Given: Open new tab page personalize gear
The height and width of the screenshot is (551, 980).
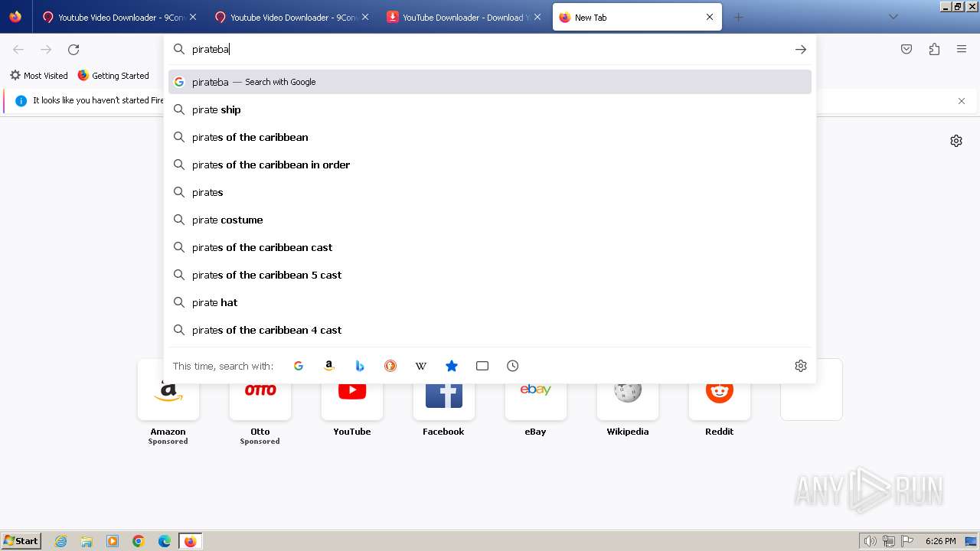Looking at the screenshot, I should pyautogui.click(x=956, y=141).
